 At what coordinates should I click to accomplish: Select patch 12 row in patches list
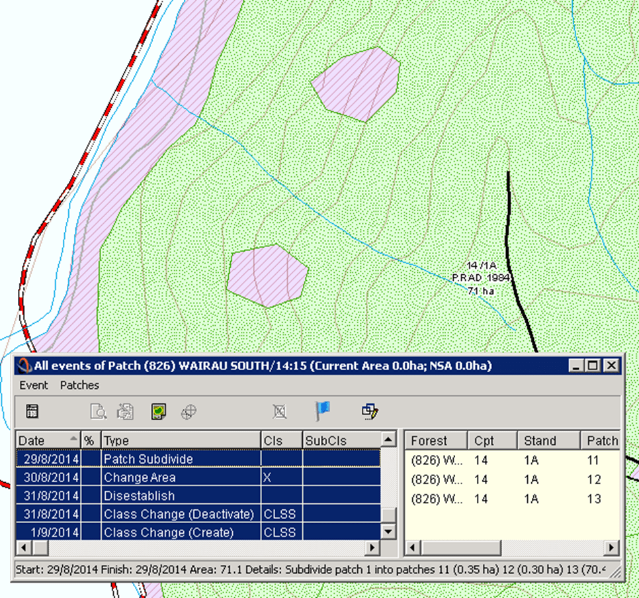[x=512, y=479]
